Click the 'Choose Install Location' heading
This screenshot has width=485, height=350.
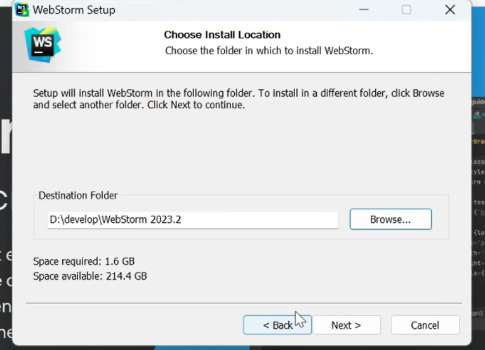click(222, 35)
